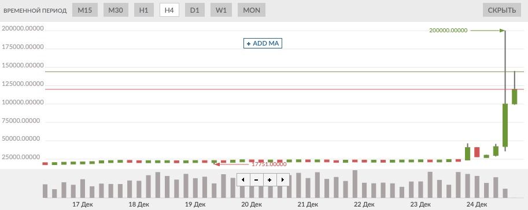Click the 100000.00000 axis value
528x210 pixels.
[x=23, y=103]
